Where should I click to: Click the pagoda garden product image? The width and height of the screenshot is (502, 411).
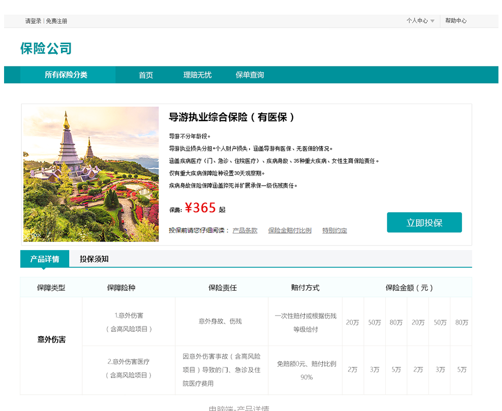coord(91,174)
